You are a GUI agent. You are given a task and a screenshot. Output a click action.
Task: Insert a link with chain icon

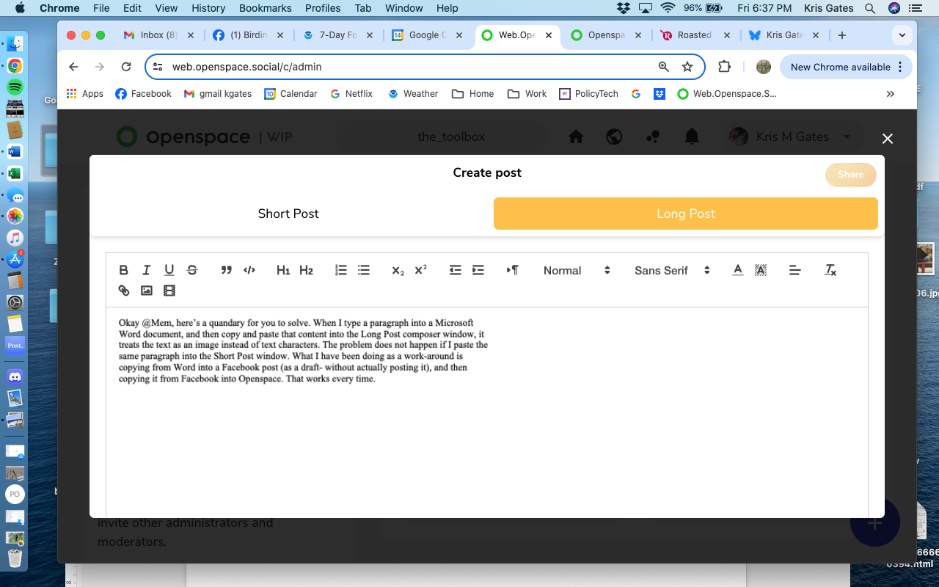[x=123, y=291]
